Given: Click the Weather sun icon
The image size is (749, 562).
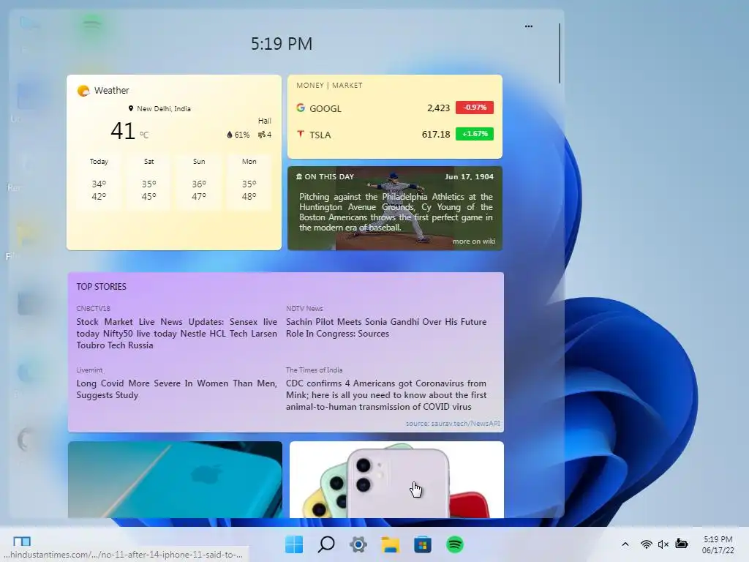Looking at the screenshot, I should (x=83, y=90).
